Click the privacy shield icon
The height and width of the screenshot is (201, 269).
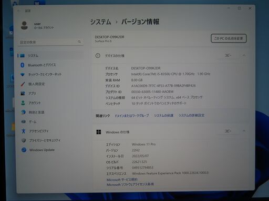coord(24,140)
